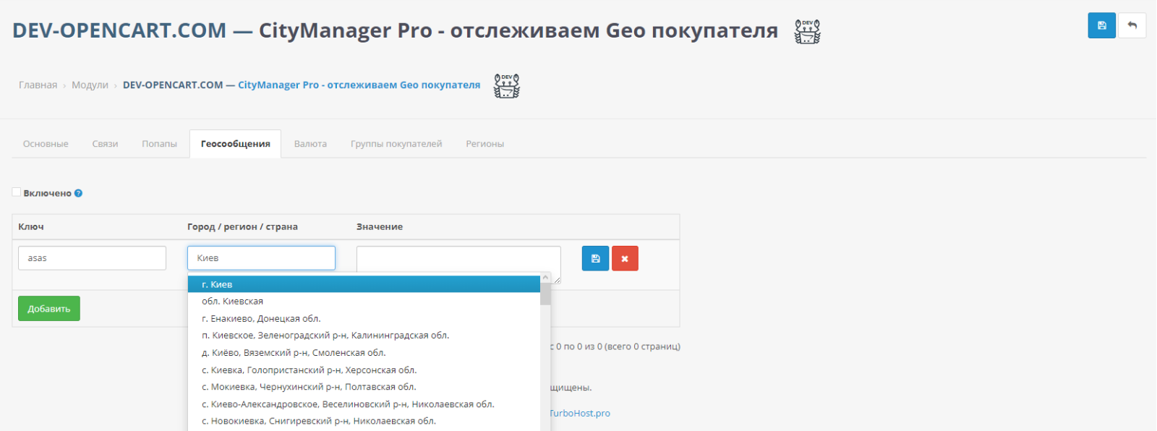1157x431 pixels.
Task: Choose с. Киево-Александровское, Веселиновский р-н suggestion
Action: (x=364, y=404)
